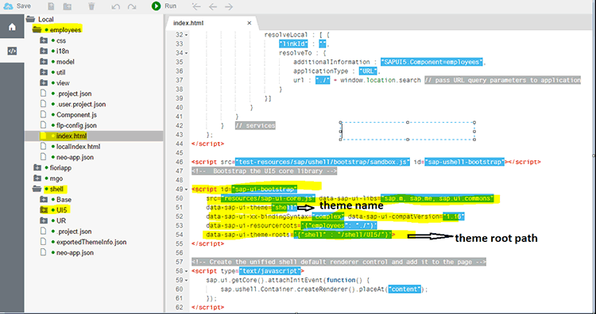The width and height of the screenshot is (596, 314).
Task: Open neo-app.json in the shell folder
Action: [75, 253]
